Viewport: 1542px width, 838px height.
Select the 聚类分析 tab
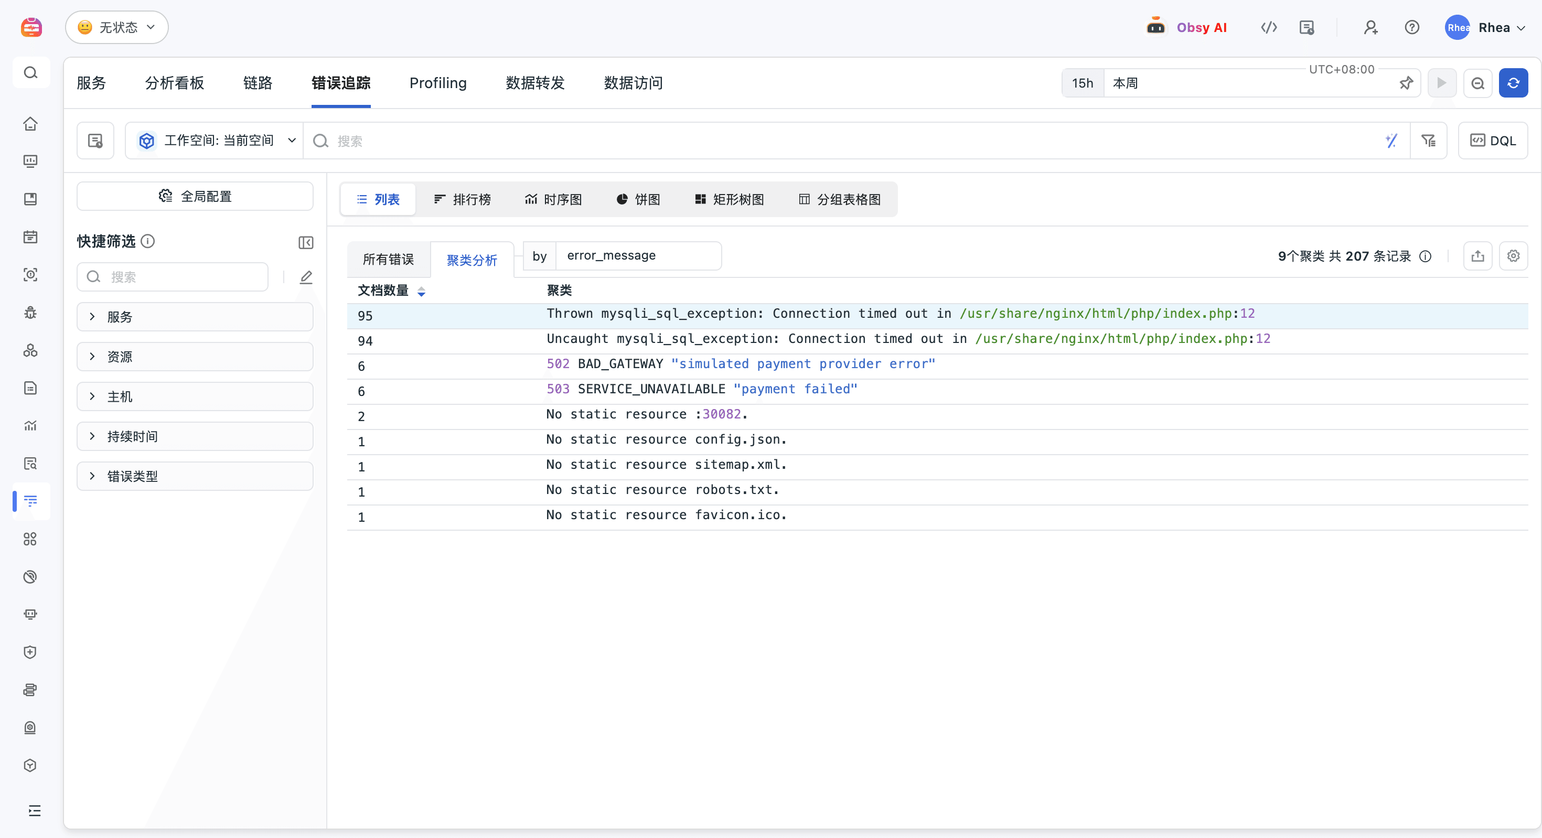(x=472, y=260)
